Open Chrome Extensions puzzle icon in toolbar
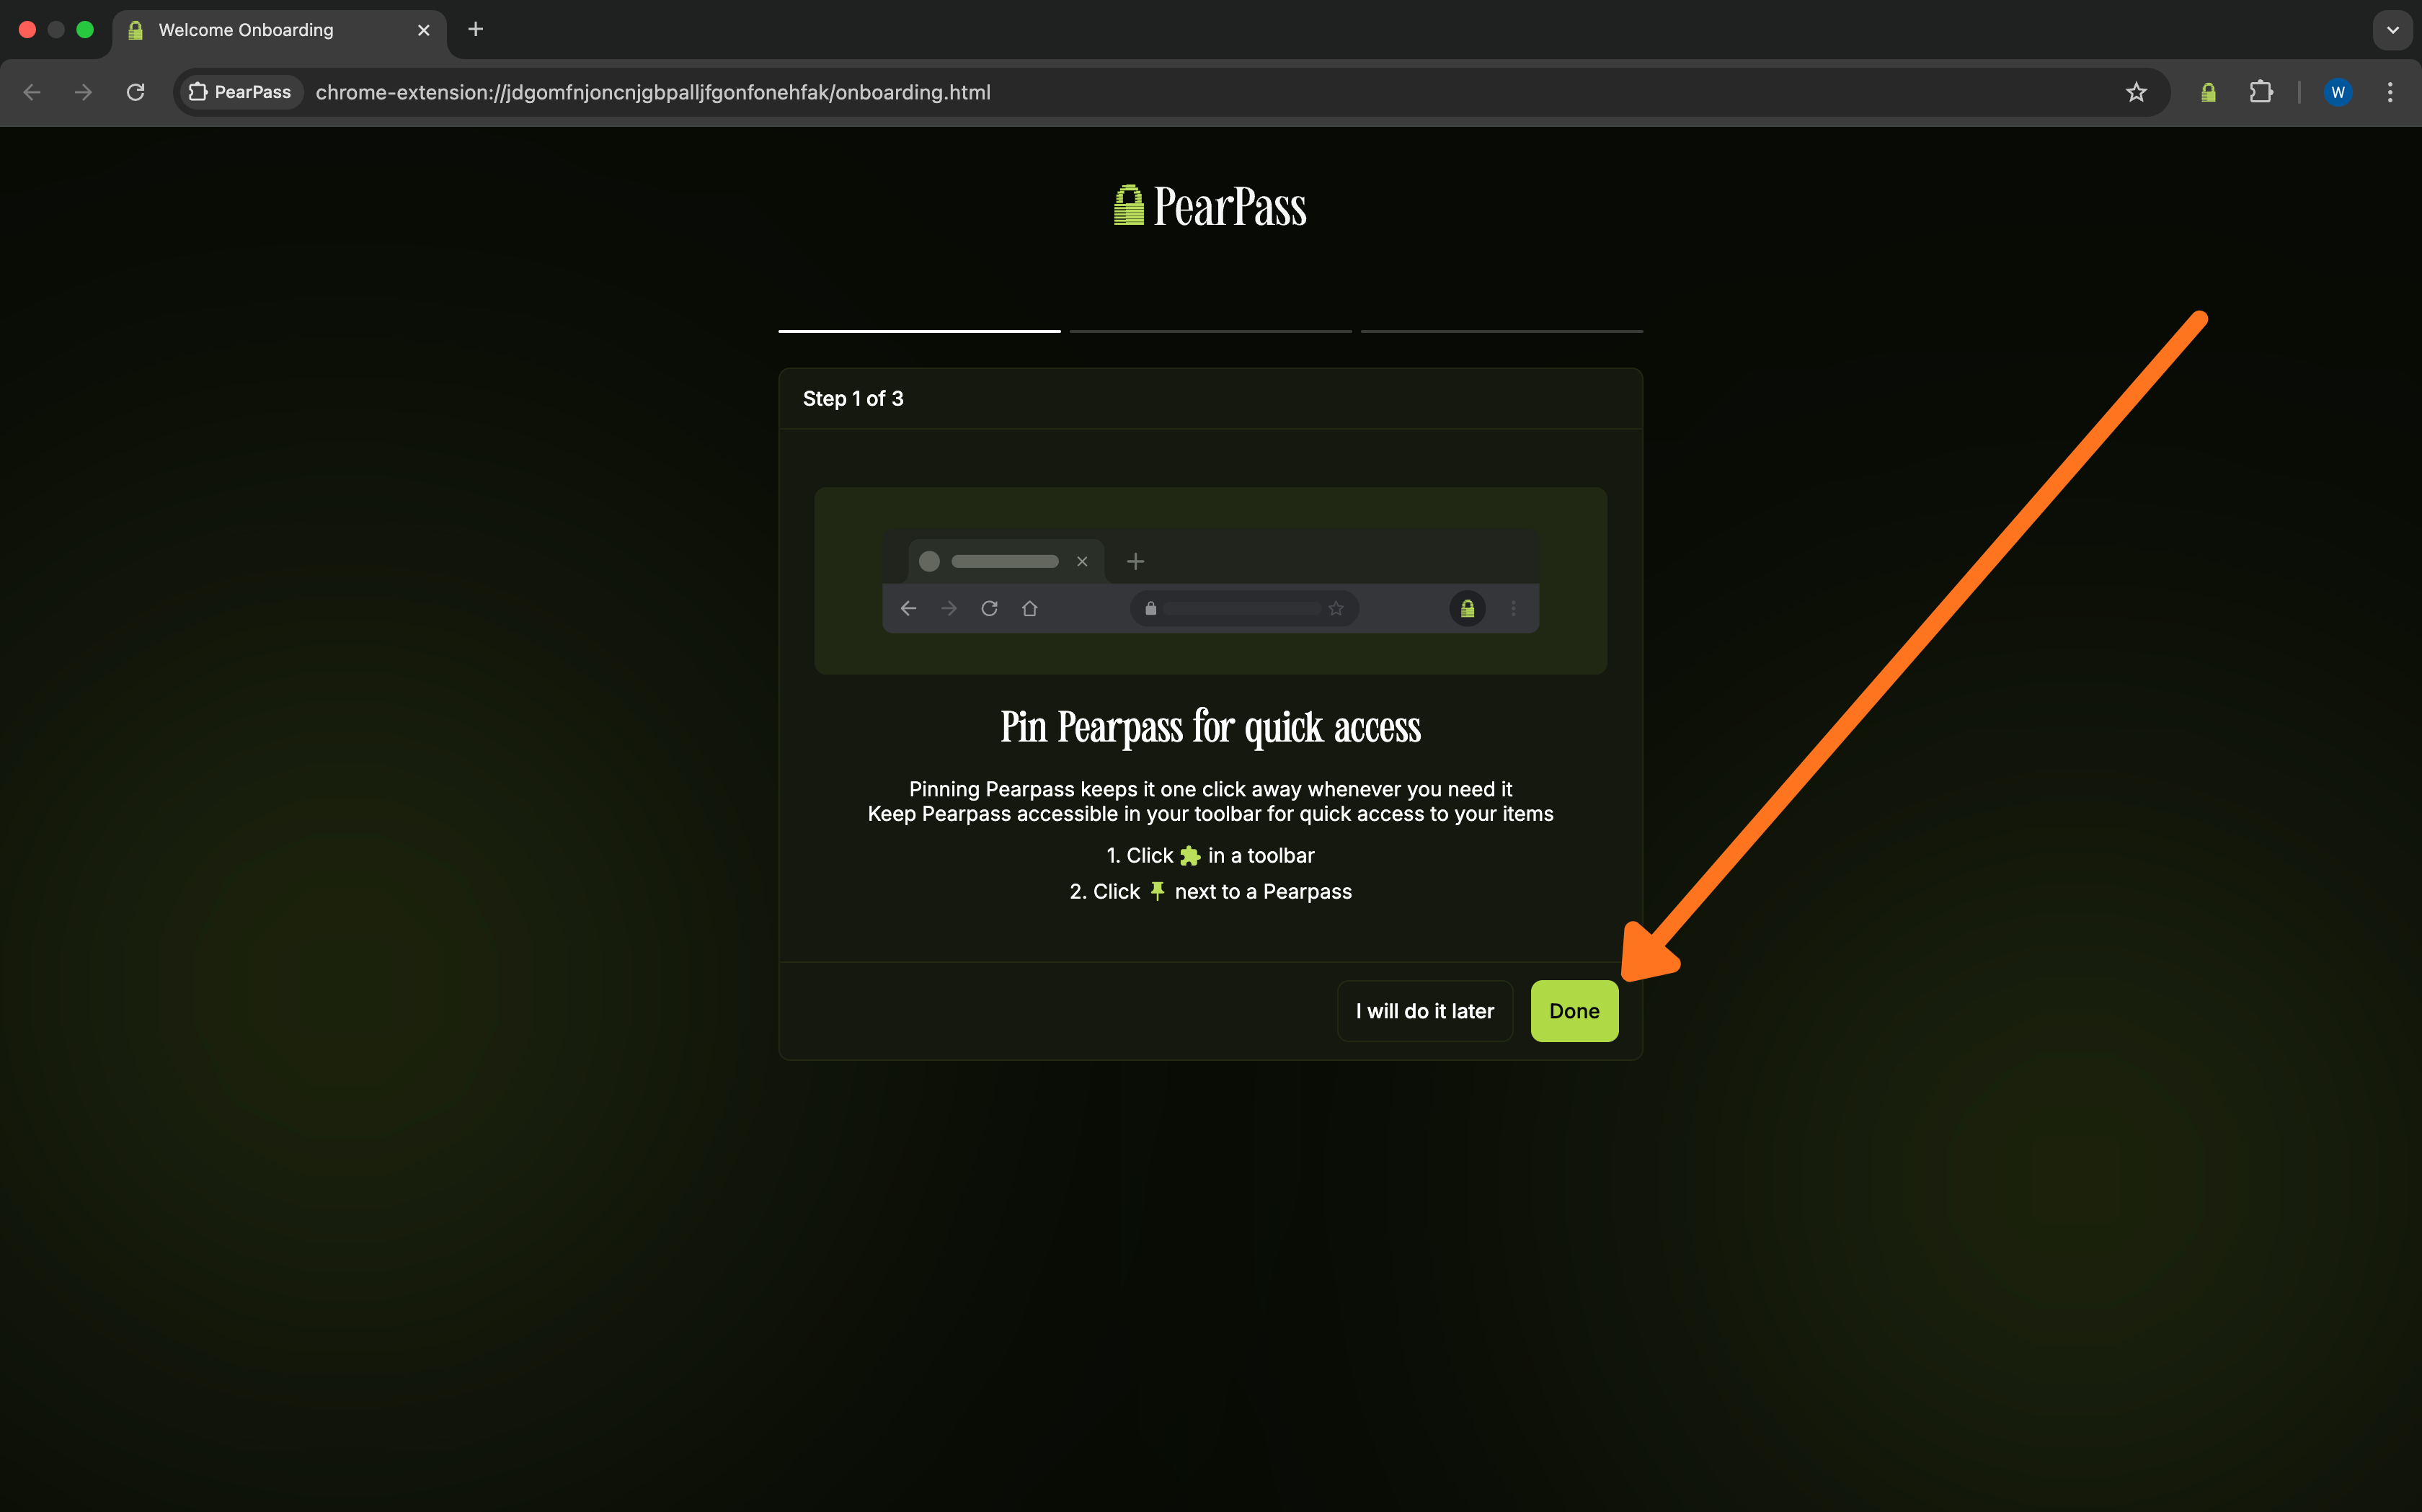Screen dimensions: 2422x1512 pos(2261,92)
